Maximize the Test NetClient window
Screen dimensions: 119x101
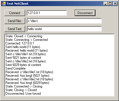pyautogui.click(x=110, y=4)
